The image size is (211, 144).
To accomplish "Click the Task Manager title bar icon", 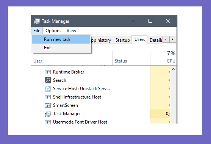I will pos(37,21).
